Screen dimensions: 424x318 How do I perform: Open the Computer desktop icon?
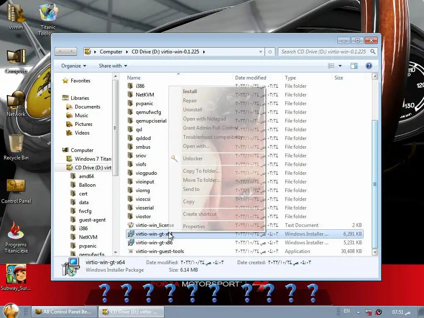coord(16,61)
